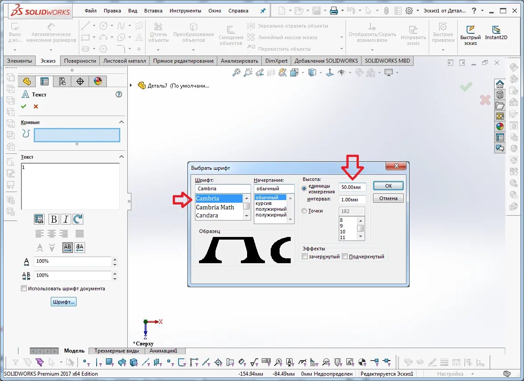
Task: Switch to the Поверхности tab
Action: pos(80,61)
